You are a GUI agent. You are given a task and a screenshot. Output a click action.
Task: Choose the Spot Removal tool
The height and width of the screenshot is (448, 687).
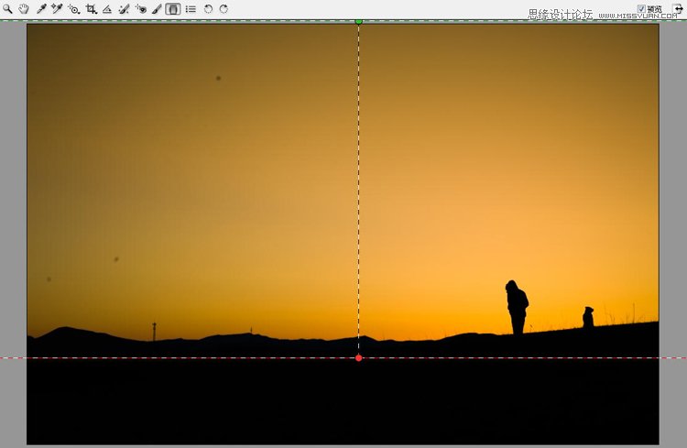click(x=124, y=9)
